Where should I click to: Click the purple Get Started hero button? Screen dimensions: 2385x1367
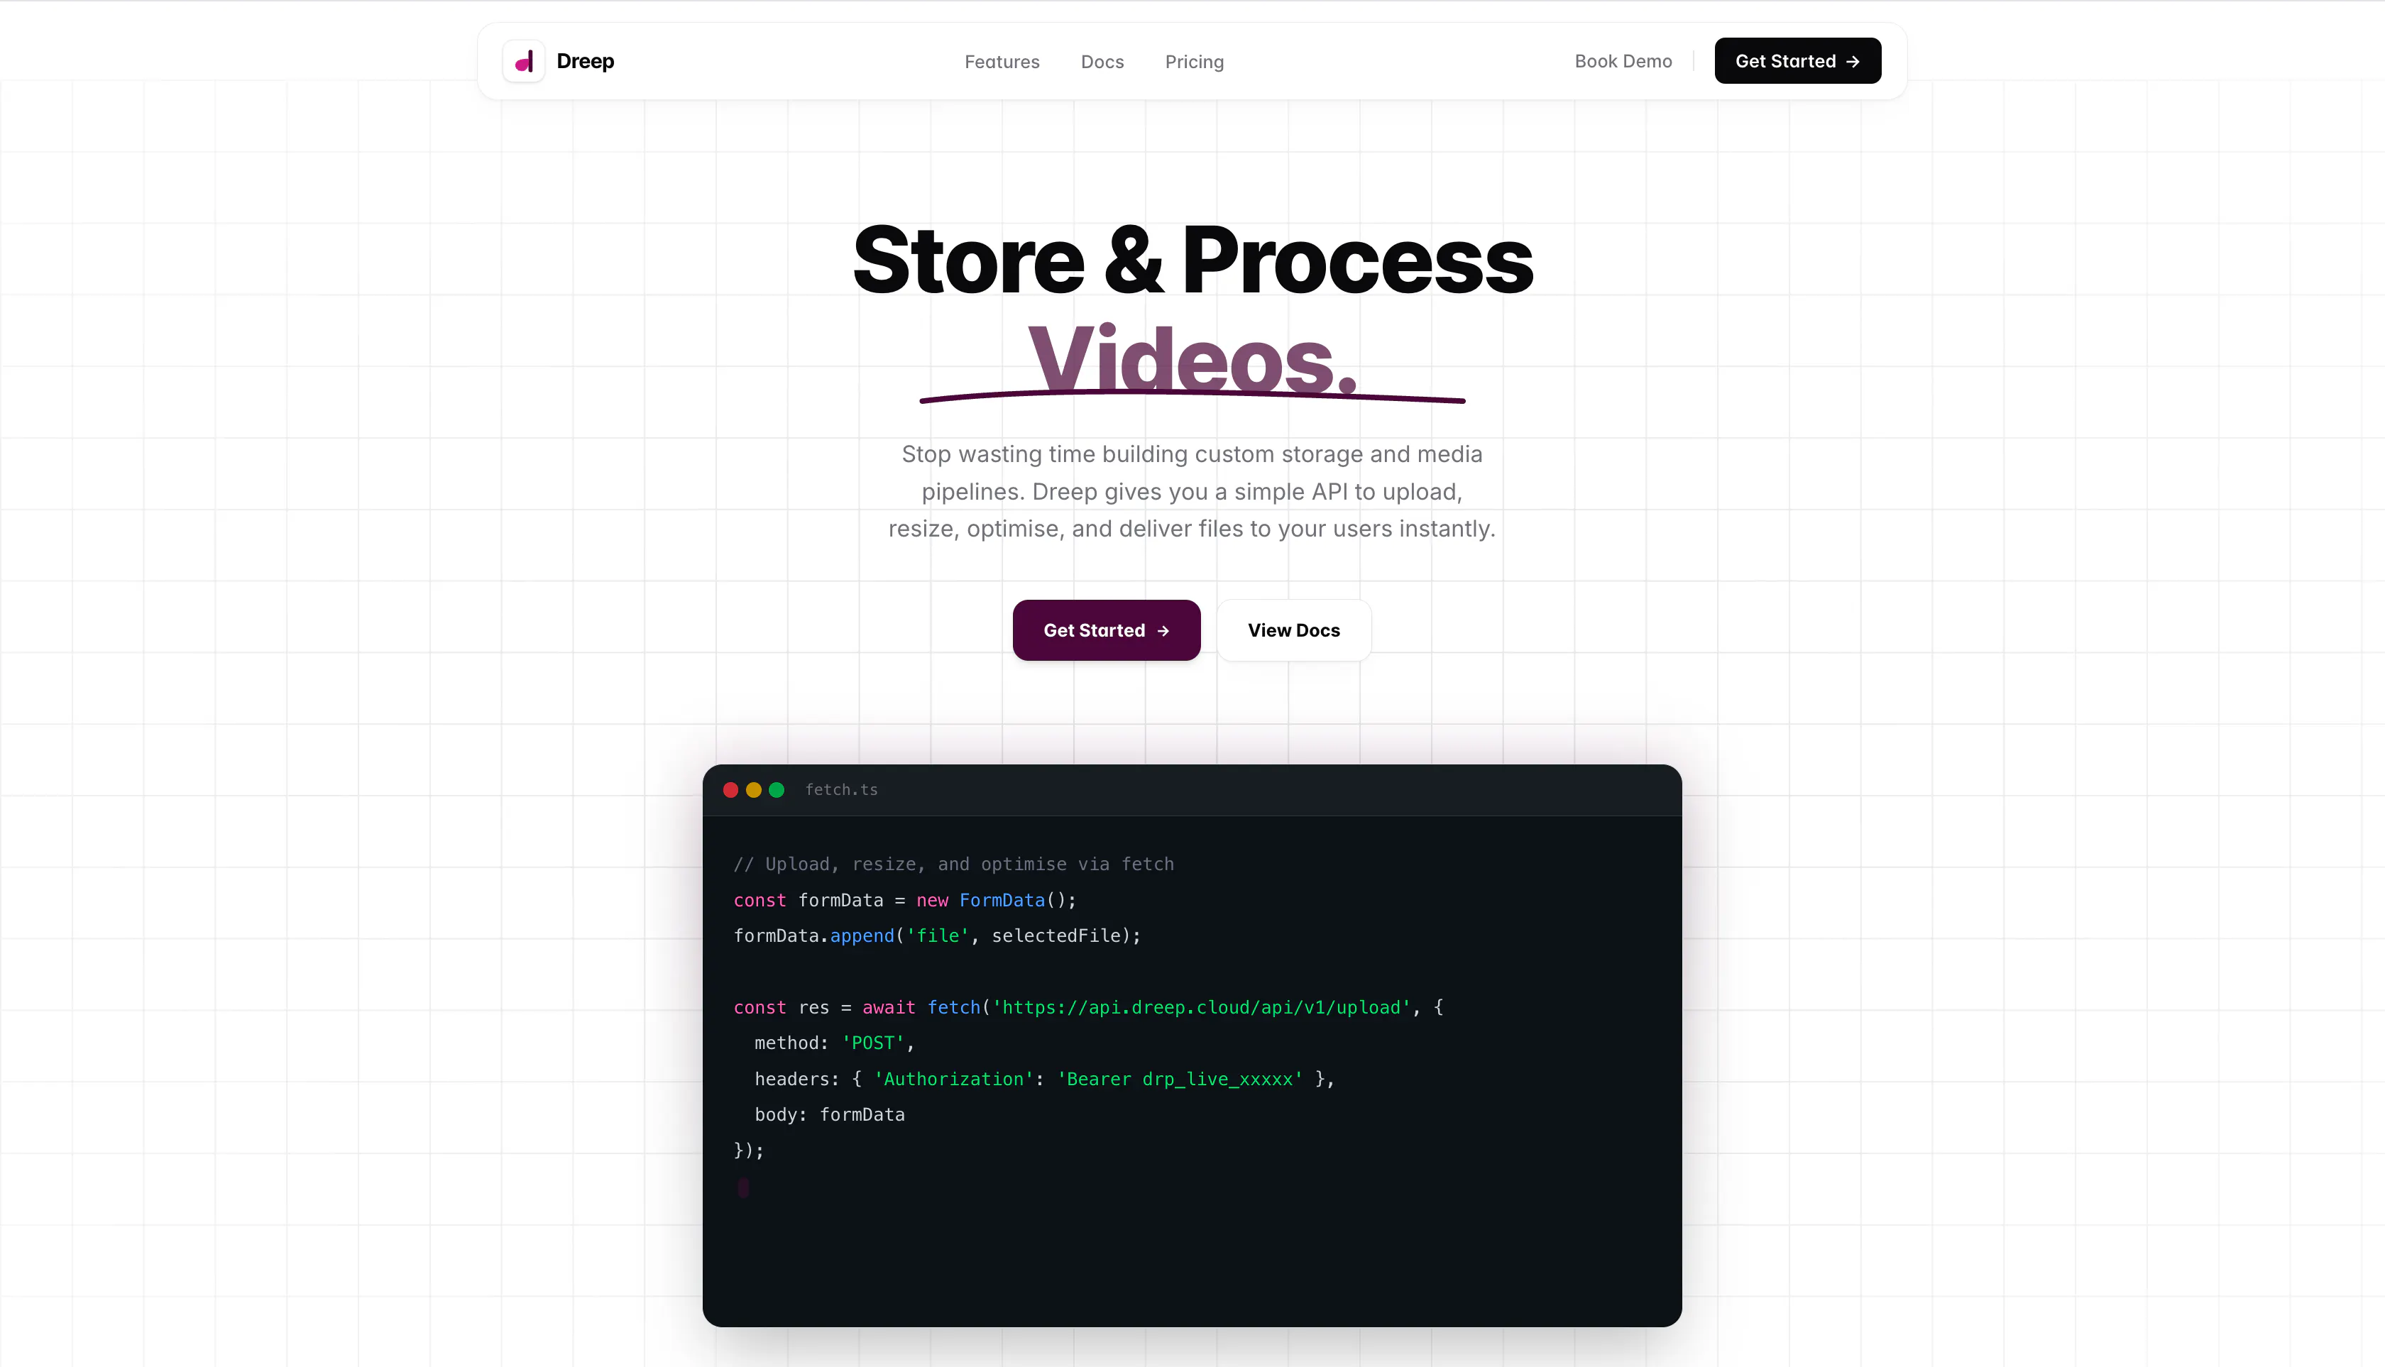point(1106,630)
